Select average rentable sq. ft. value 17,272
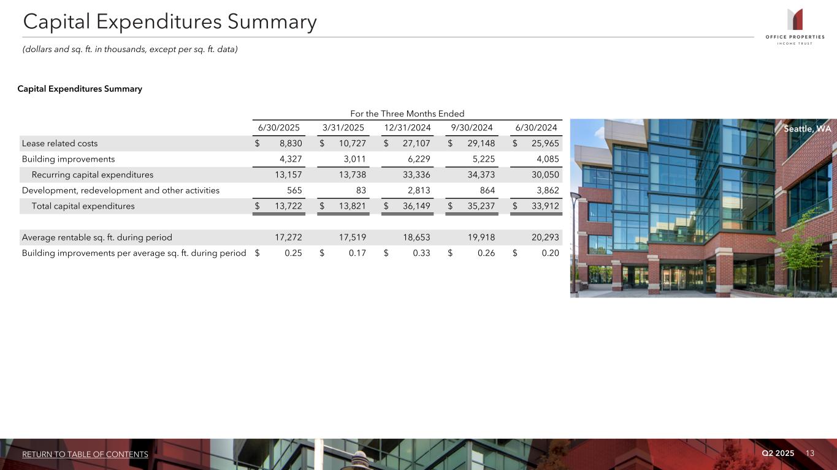 [288, 237]
